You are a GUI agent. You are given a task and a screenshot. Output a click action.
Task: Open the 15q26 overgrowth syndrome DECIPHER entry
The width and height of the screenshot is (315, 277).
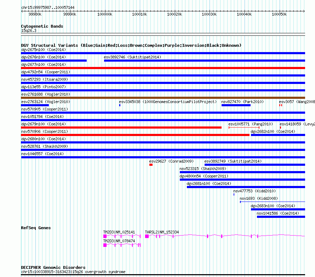coord(73,272)
